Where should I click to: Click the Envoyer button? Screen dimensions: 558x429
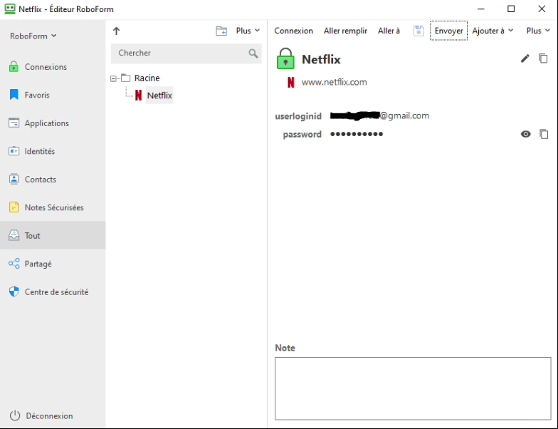pos(448,31)
